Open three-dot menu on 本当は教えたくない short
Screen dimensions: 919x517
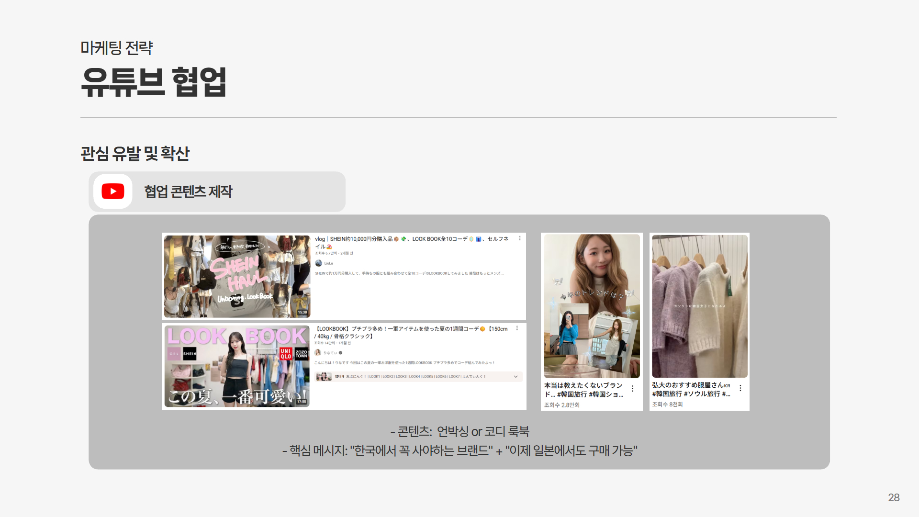point(632,389)
